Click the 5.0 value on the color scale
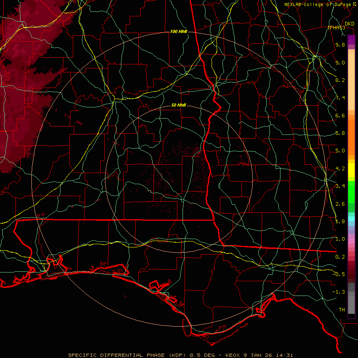 (x=340, y=151)
